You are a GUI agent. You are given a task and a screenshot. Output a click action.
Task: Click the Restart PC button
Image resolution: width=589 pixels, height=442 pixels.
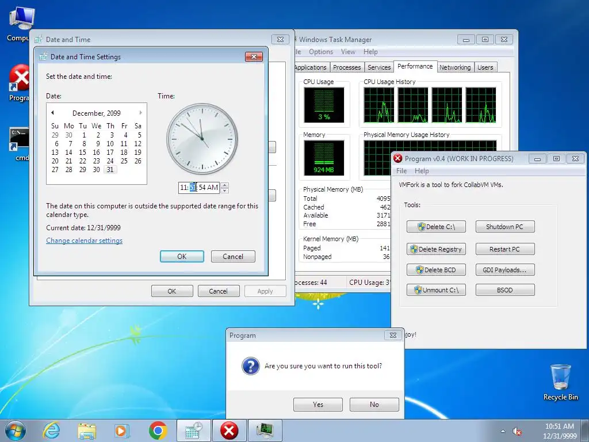point(505,249)
